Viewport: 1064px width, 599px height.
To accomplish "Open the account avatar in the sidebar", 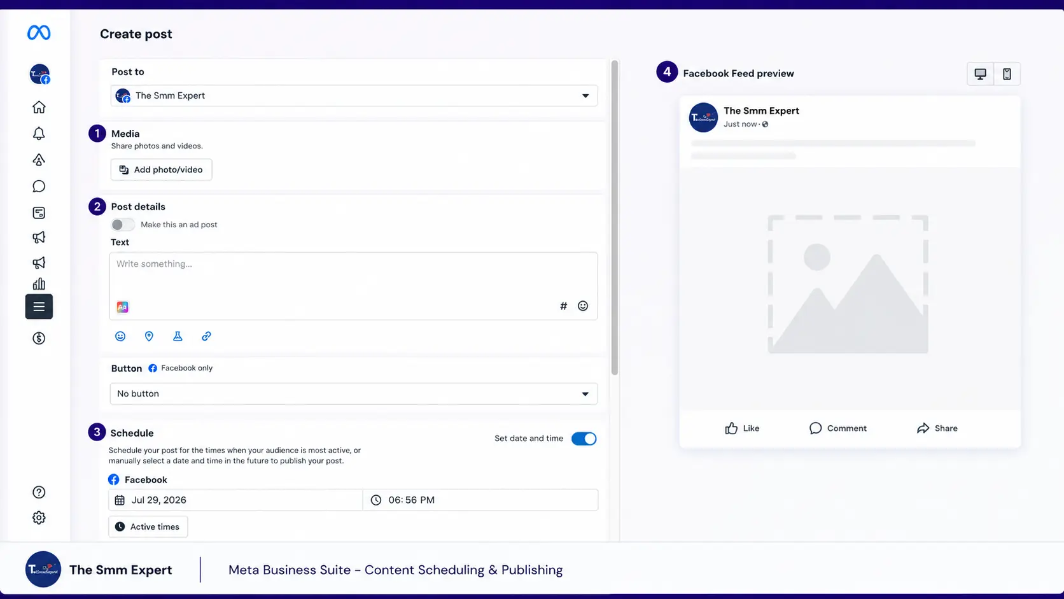I will pos(39,74).
